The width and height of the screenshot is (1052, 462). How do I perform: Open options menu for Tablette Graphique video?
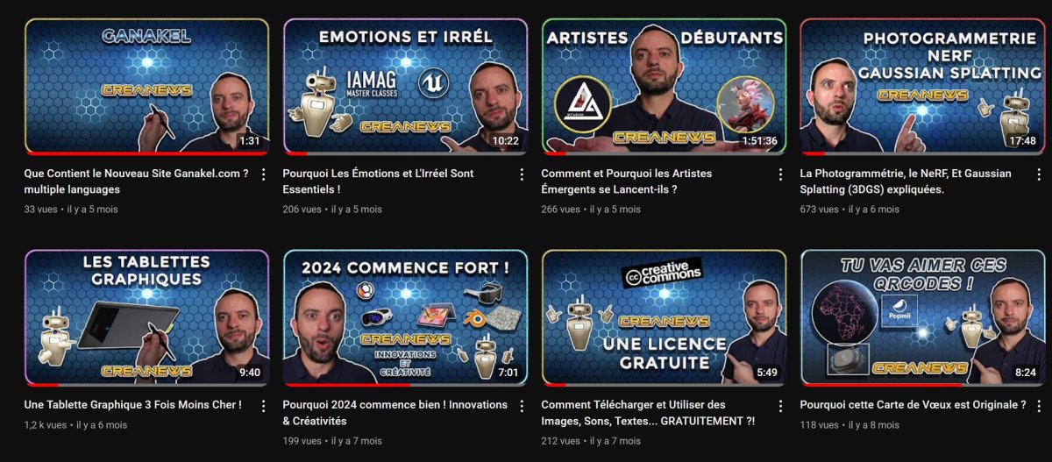tap(263, 406)
